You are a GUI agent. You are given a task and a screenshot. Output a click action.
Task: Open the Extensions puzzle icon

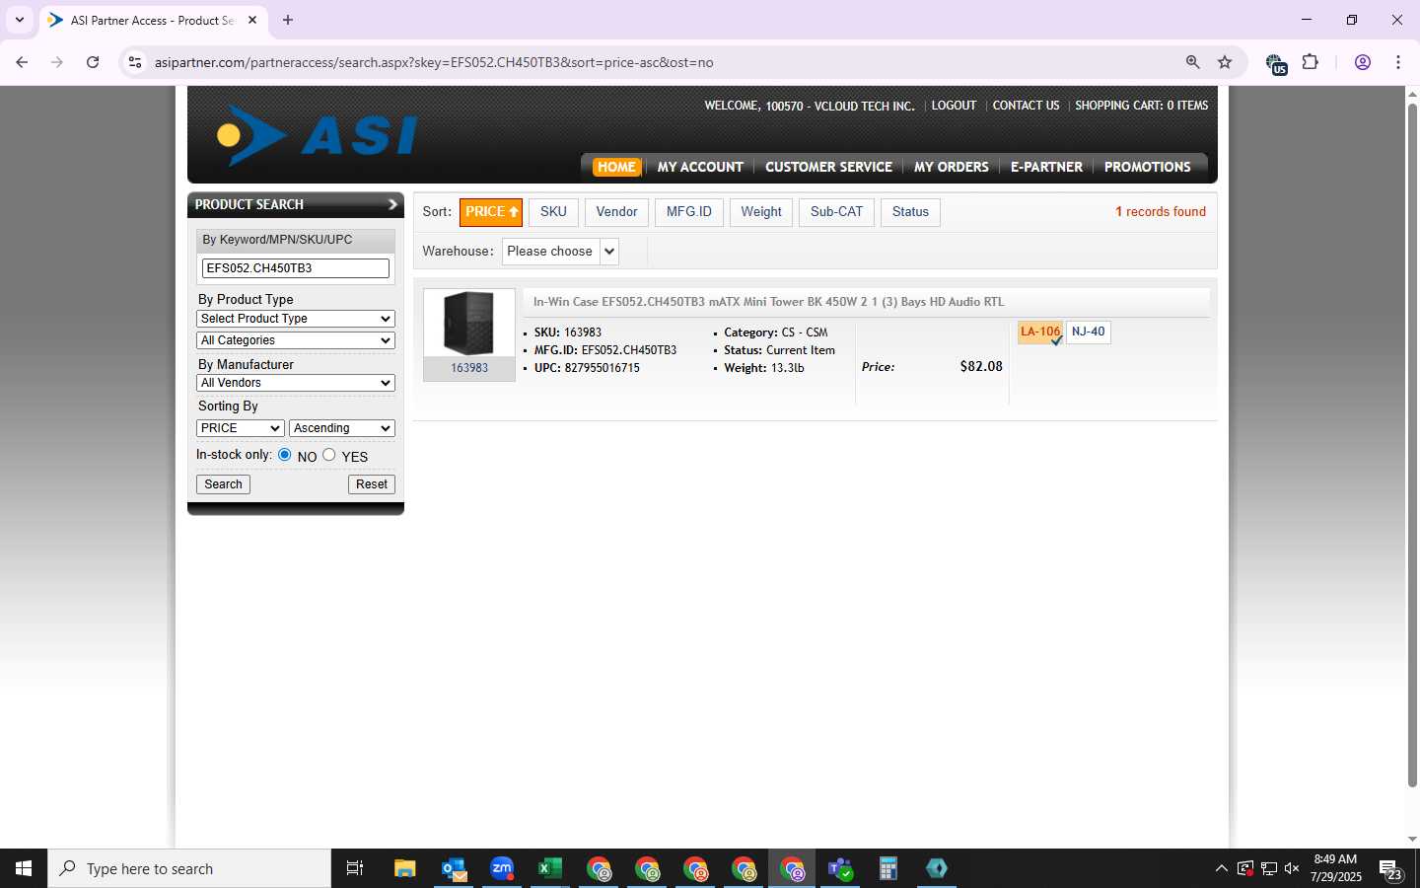[1311, 62]
